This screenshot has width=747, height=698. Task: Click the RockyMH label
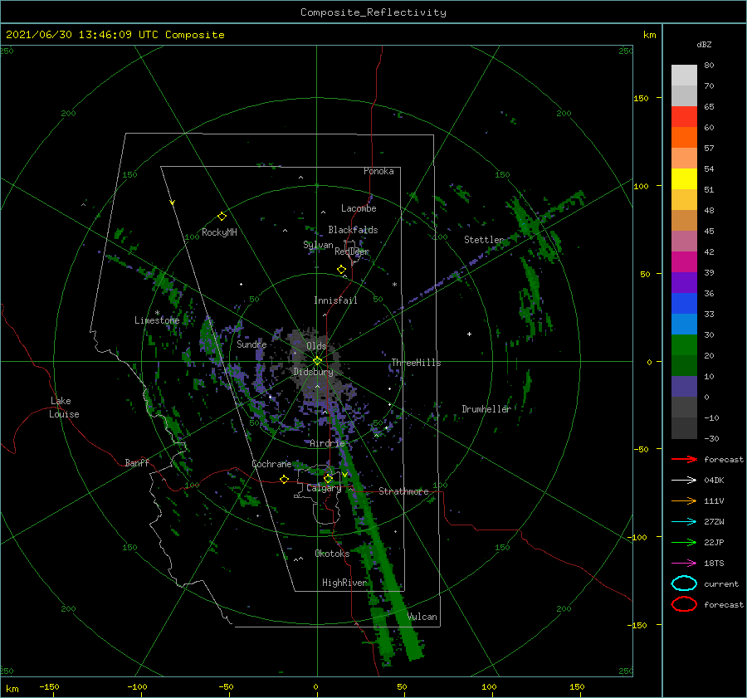219,232
